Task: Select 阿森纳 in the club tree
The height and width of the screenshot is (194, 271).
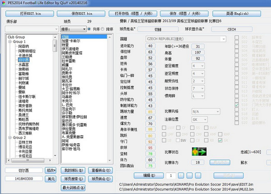Action: pos(23,46)
